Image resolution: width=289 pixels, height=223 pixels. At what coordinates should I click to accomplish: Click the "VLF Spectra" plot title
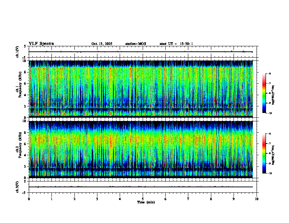click(x=41, y=44)
